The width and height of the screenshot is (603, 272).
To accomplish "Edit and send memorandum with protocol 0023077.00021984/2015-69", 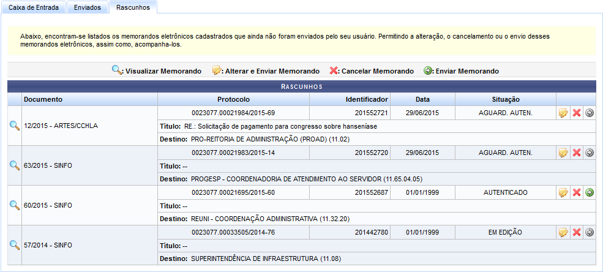I will [563, 113].
